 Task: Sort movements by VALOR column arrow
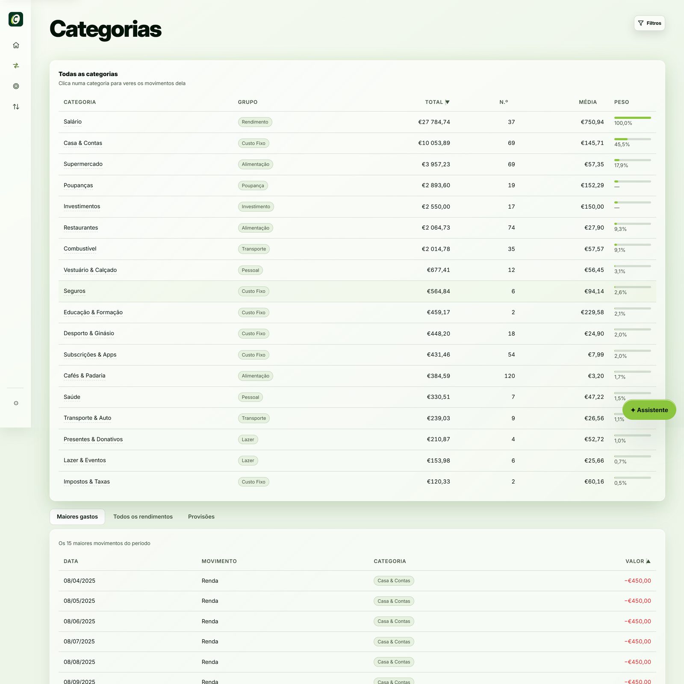(648, 561)
